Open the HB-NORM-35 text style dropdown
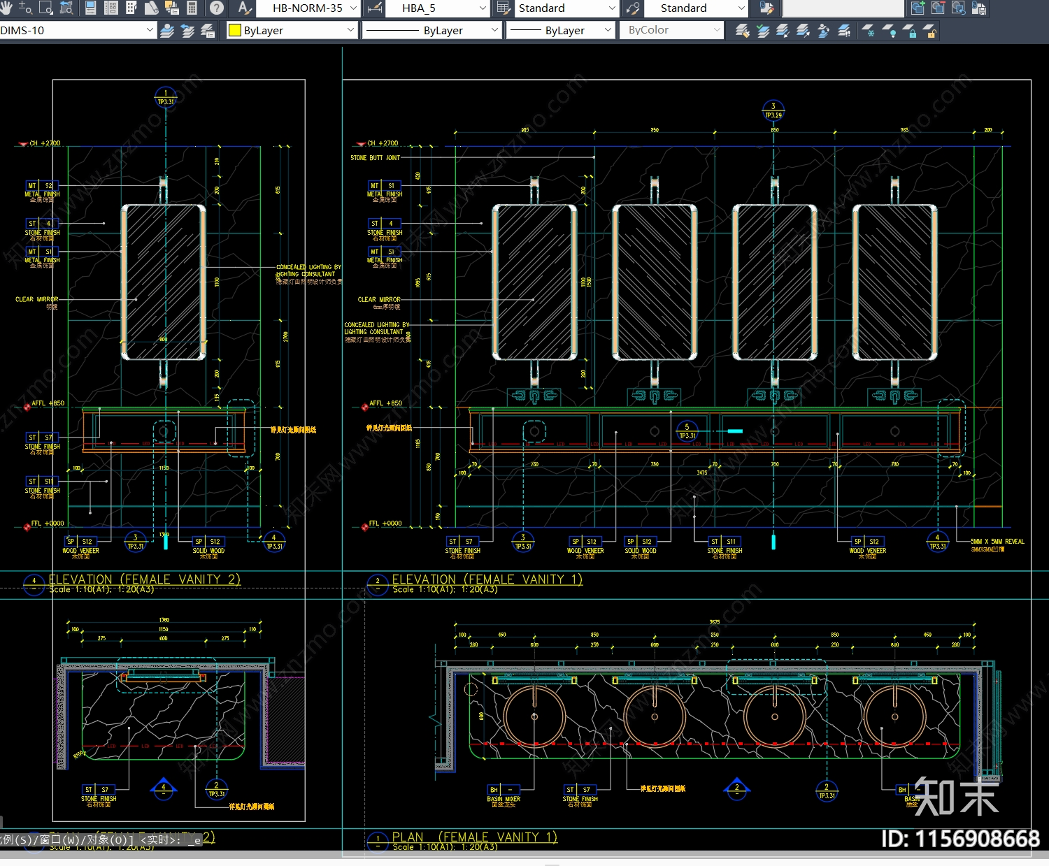Screen dimensions: 1049x866 353,8
